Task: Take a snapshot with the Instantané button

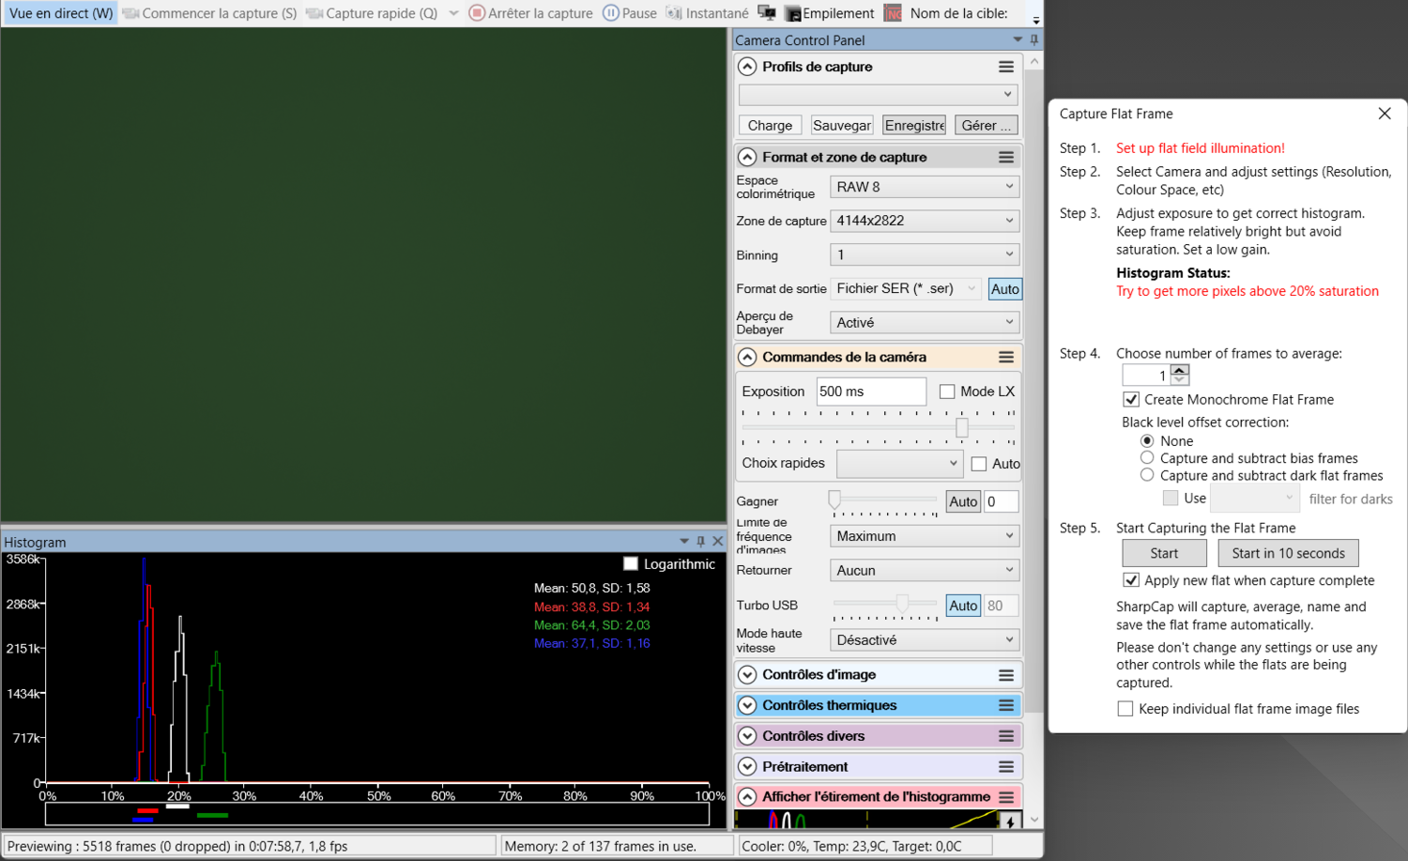Action: click(x=707, y=13)
